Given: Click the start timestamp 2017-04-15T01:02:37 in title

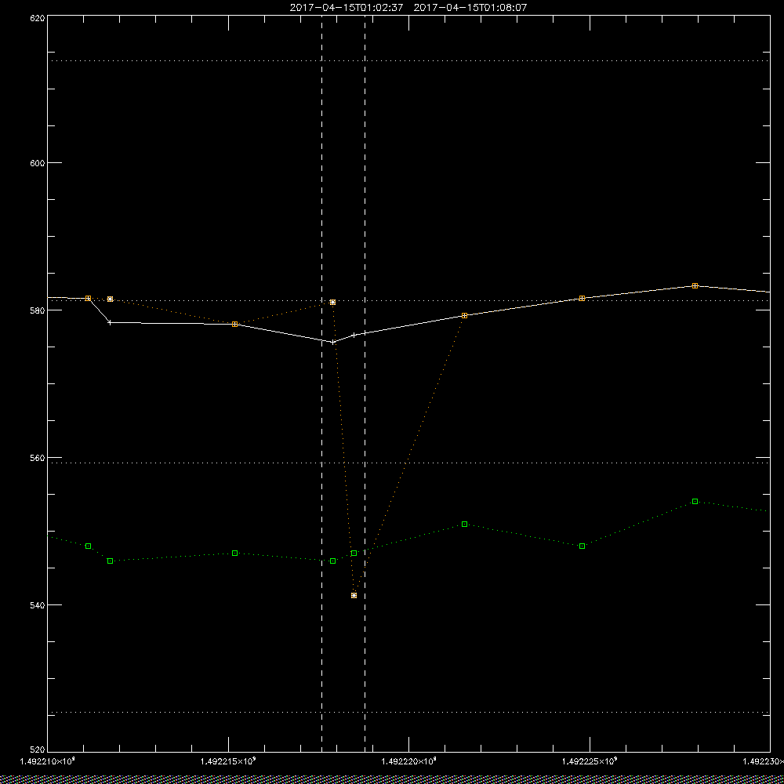Looking at the screenshot, I should click(347, 8).
